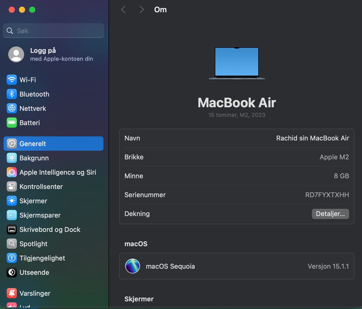Click the Spotlight magnifier icon

(12, 244)
